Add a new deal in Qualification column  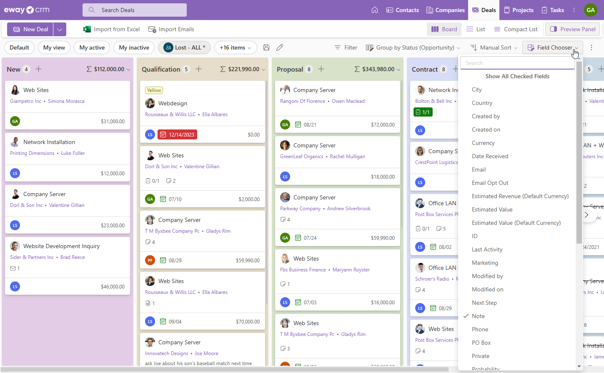pos(198,69)
